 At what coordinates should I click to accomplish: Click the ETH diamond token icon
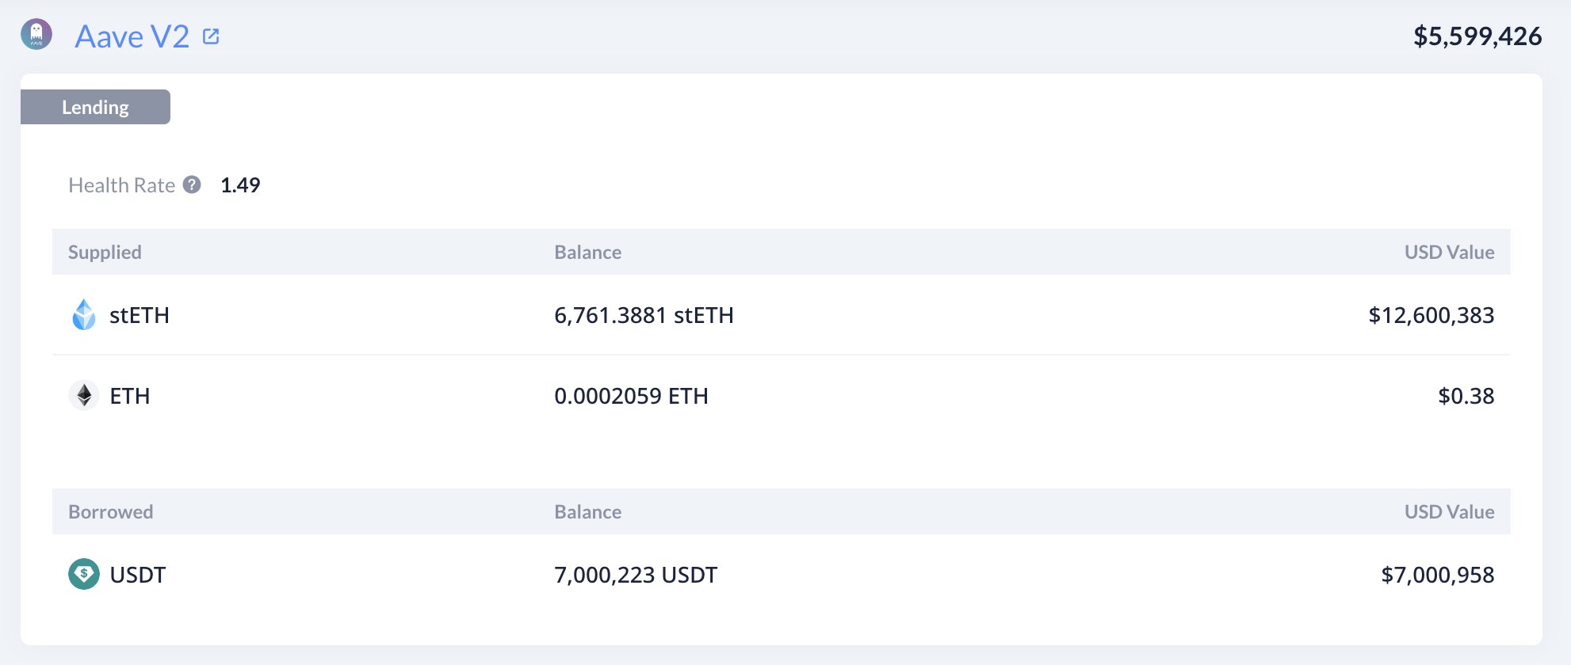(x=84, y=395)
